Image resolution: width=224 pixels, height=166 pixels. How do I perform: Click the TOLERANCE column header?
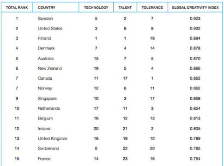point(152,7)
